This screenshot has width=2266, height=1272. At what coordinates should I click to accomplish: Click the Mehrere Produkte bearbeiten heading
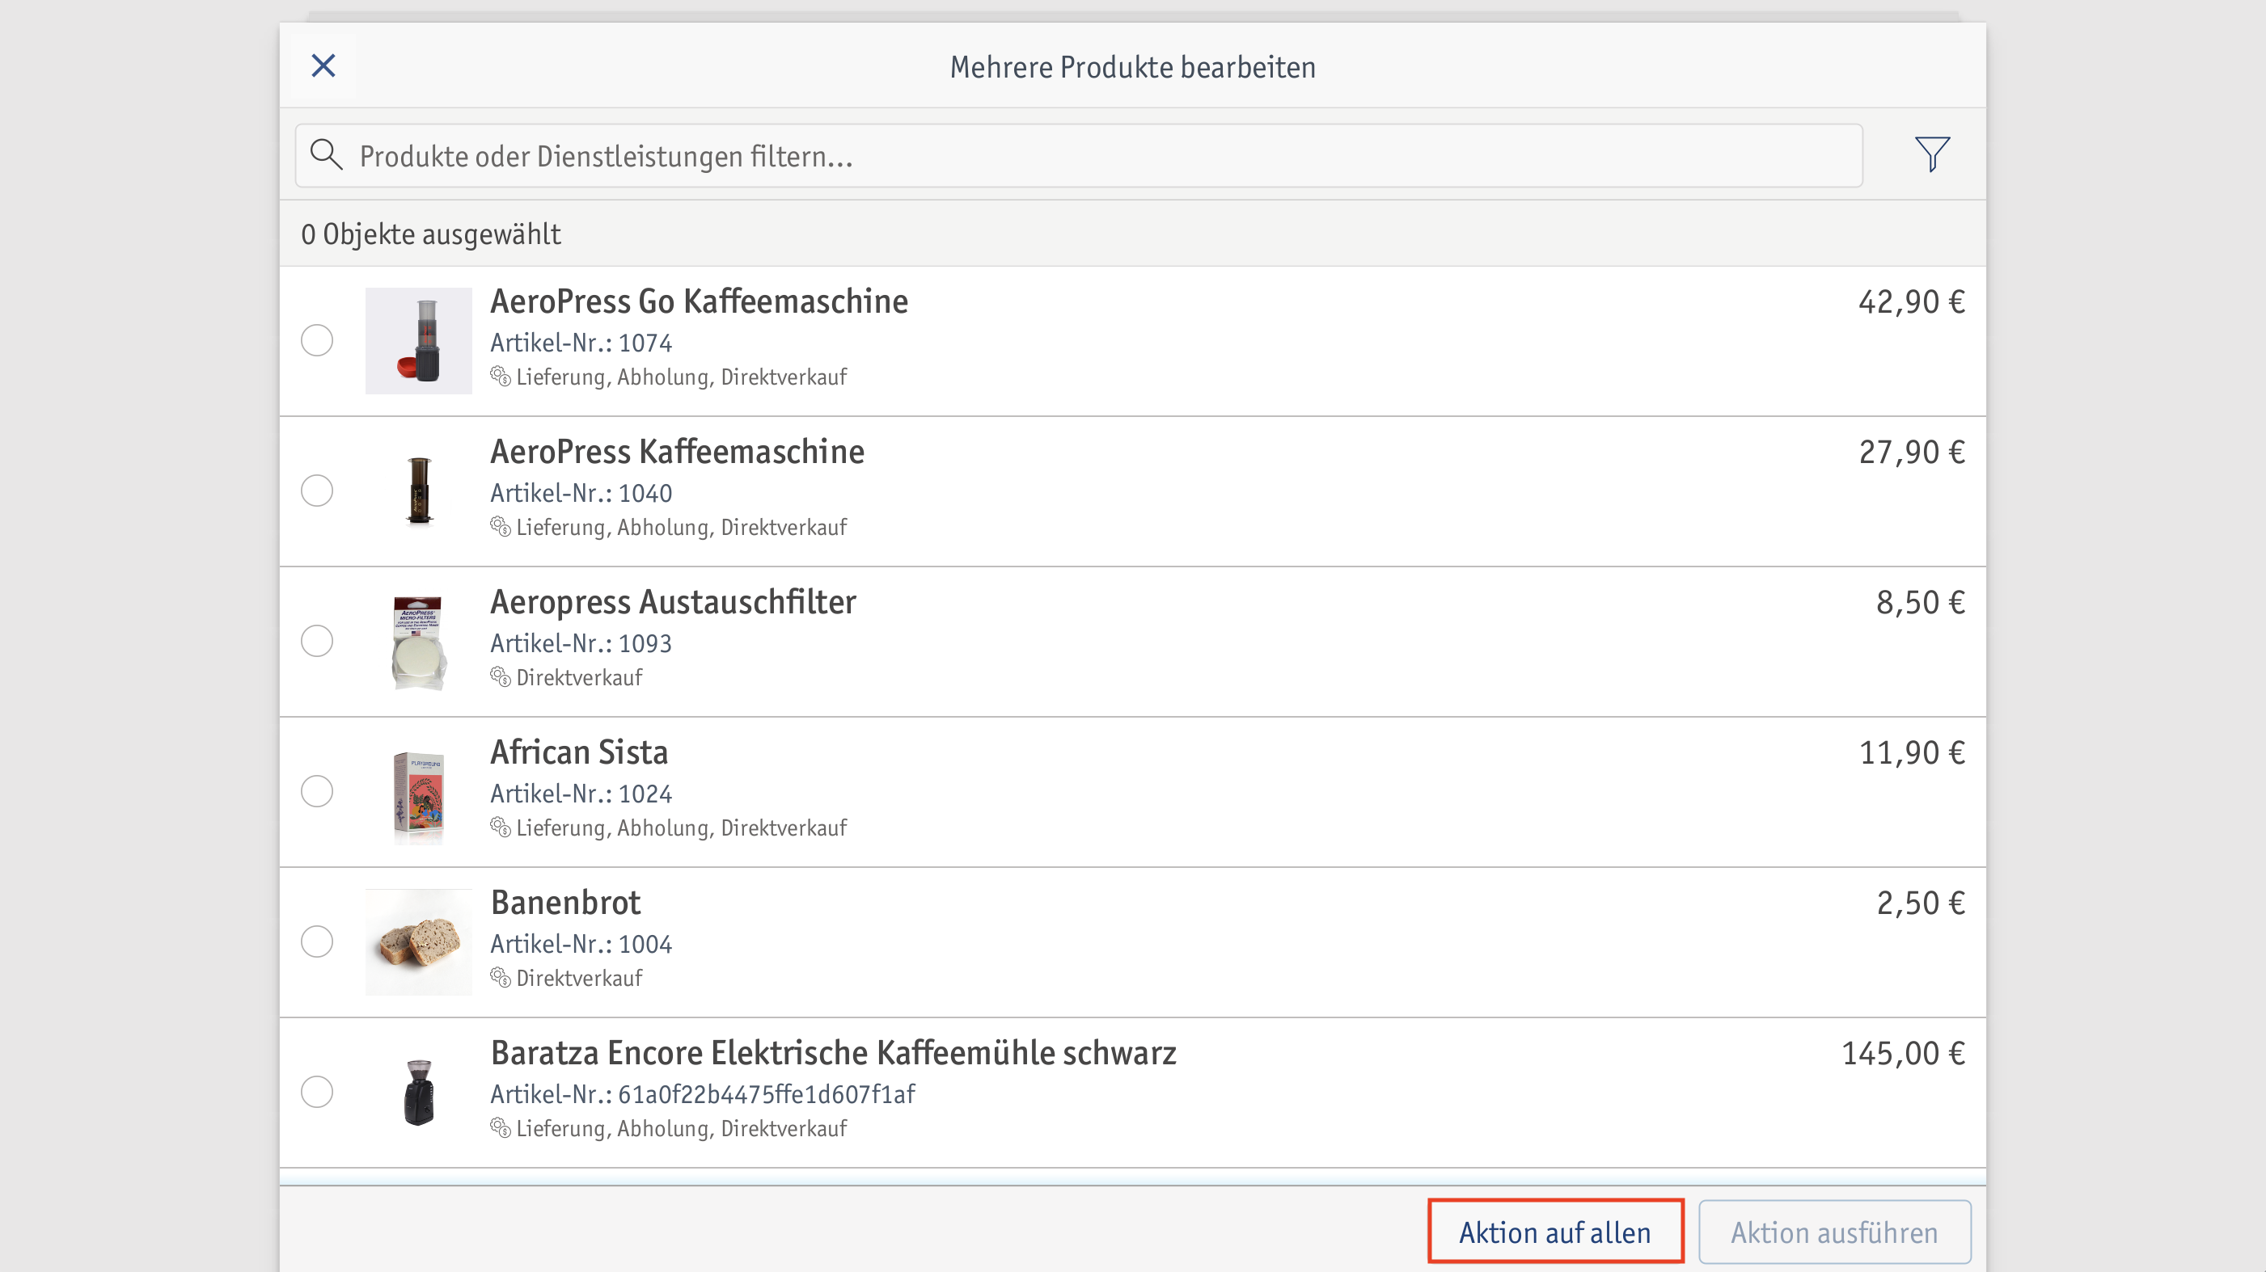[1133, 67]
